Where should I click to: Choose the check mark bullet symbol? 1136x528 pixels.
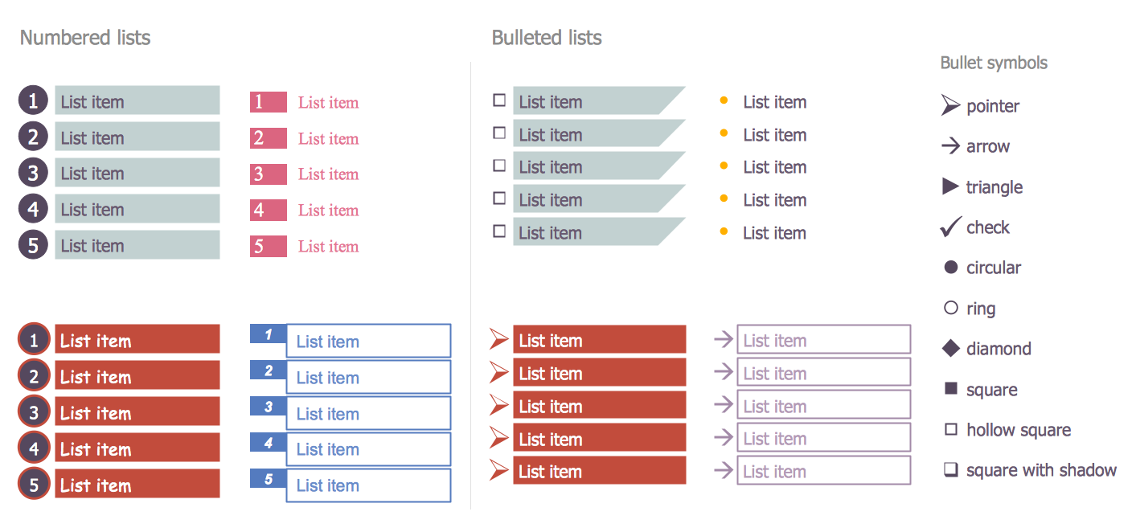click(x=950, y=227)
